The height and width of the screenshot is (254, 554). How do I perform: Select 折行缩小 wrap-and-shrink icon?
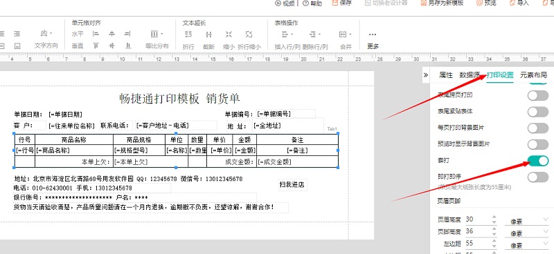[249, 35]
